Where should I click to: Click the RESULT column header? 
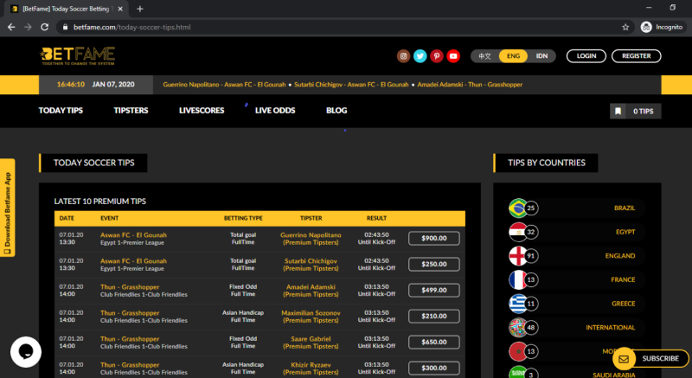[376, 218]
